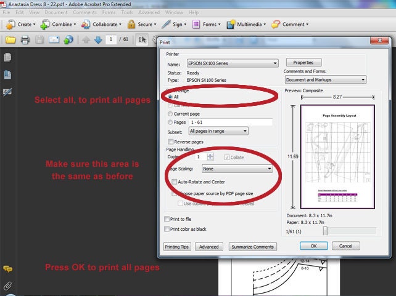Click the page number field in toolbar
Viewport: 396px width, 296px height.
point(111,39)
